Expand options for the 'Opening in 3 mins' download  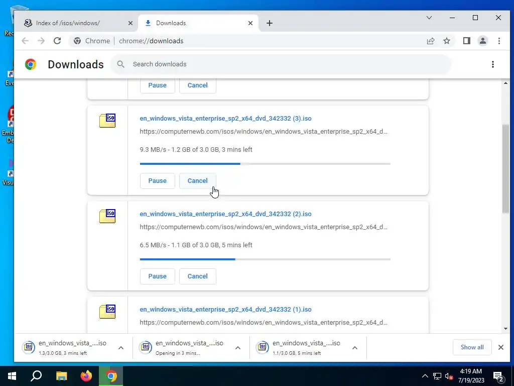click(x=238, y=348)
